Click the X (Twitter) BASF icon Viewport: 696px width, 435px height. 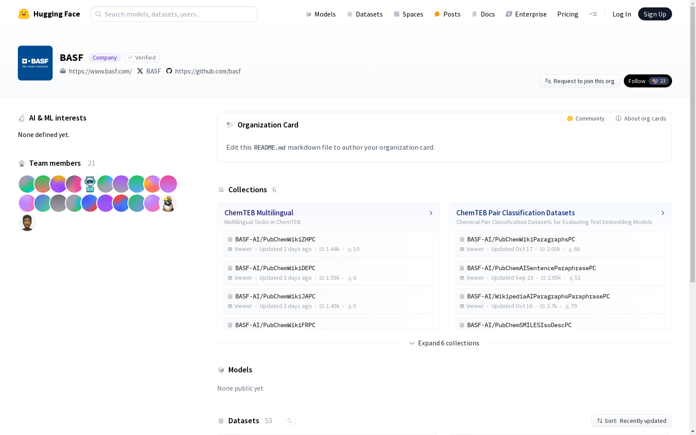140,71
